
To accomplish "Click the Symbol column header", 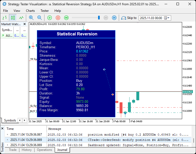I will click(7, 30).
